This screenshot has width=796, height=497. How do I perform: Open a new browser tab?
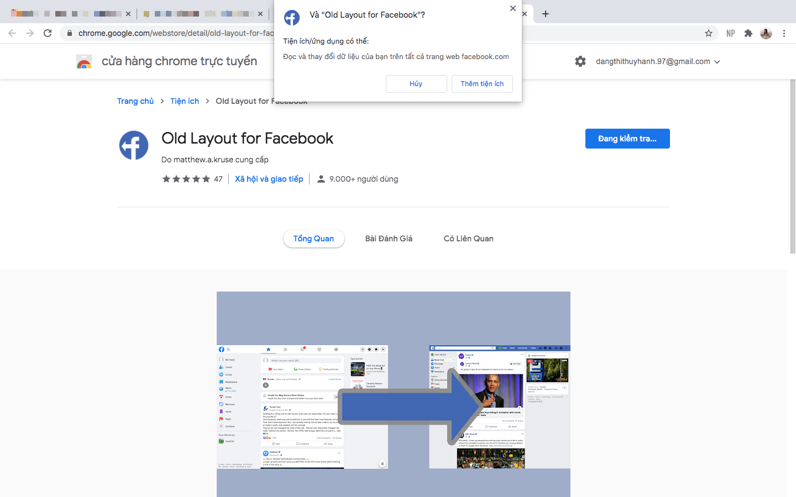[x=546, y=14]
